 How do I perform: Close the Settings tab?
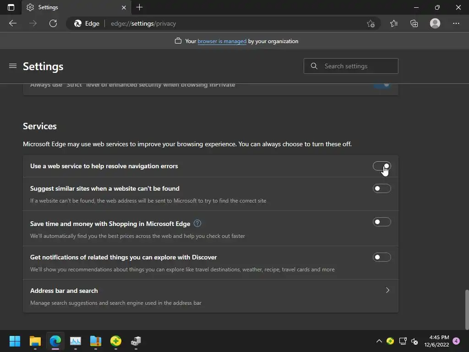[x=124, y=7]
